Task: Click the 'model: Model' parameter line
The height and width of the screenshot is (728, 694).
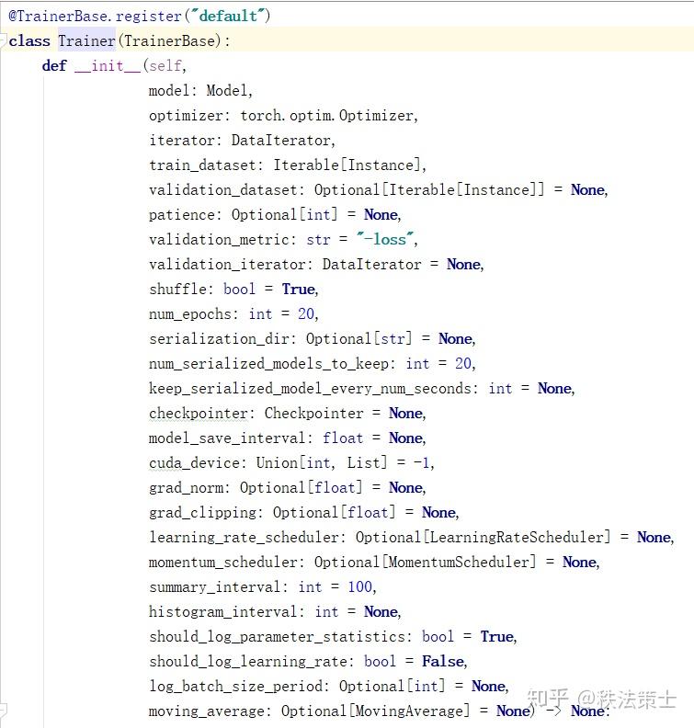Action: pyautogui.click(x=200, y=90)
